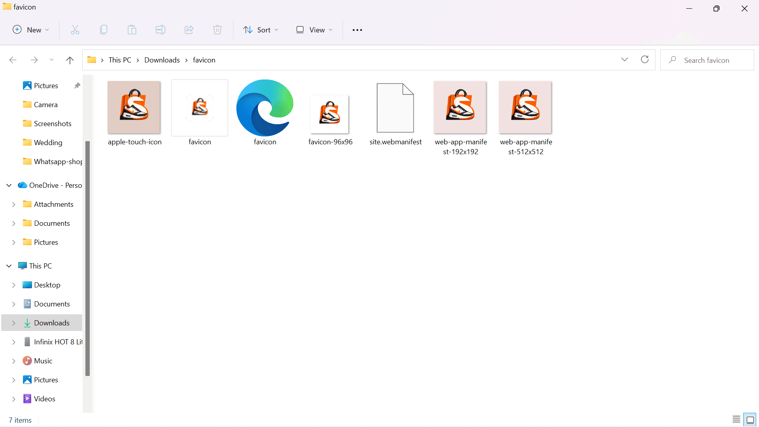
Task: Select Infinix HOT 8 Lite device
Action: [53, 342]
